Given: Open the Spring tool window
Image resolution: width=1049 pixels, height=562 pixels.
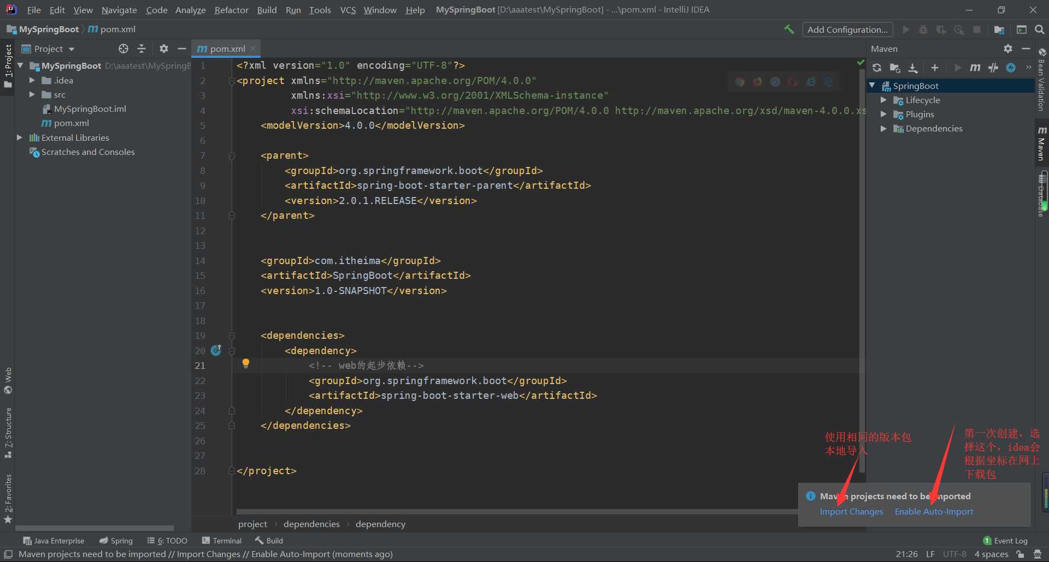Looking at the screenshot, I should tap(116, 540).
